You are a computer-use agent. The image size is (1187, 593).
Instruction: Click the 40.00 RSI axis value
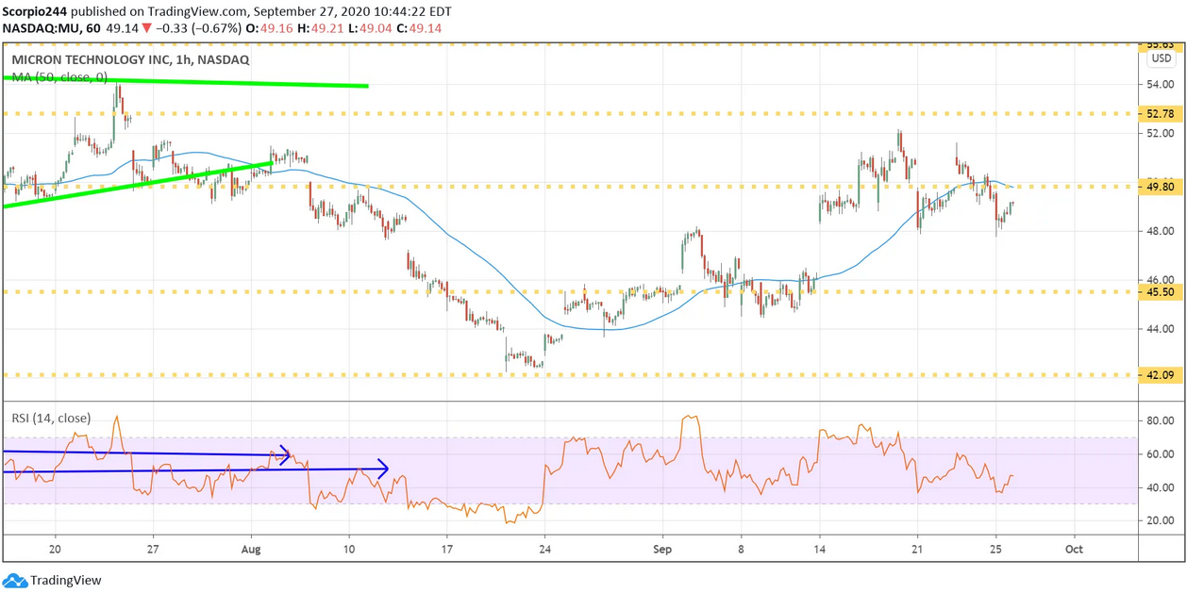[x=1161, y=487]
